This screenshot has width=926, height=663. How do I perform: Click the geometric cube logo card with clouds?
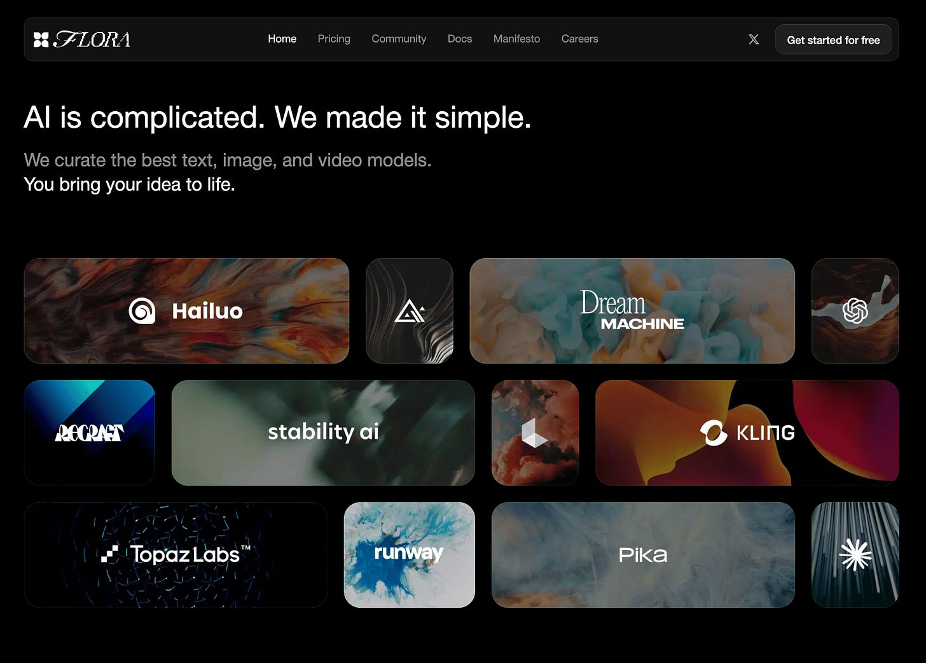tap(535, 433)
